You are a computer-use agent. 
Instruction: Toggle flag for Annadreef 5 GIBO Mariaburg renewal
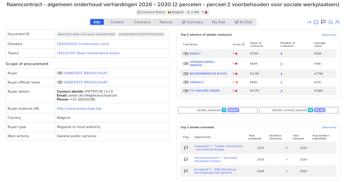(186, 171)
